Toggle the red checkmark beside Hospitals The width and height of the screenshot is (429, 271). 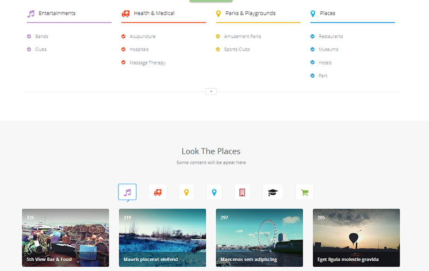pos(124,50)
